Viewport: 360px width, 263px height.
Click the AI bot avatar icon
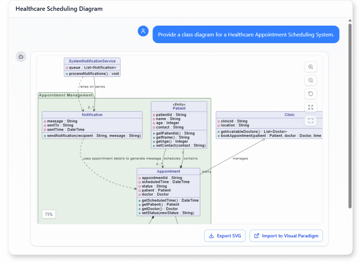pos(21,57)
